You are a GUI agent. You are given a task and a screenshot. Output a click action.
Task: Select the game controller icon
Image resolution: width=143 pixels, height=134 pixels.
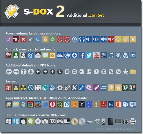click(60, 121)
